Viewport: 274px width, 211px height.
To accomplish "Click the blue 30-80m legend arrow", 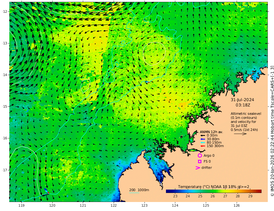I will click(202, 139).
